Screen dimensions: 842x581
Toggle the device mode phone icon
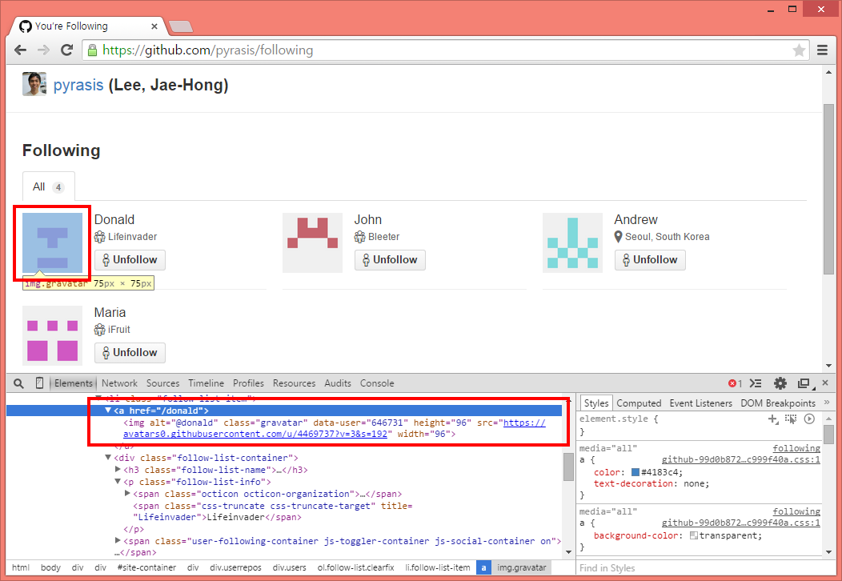39,383
